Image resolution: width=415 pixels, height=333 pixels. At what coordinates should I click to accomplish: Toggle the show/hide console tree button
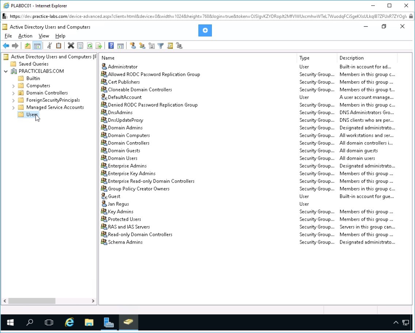[x=37, y=46]
